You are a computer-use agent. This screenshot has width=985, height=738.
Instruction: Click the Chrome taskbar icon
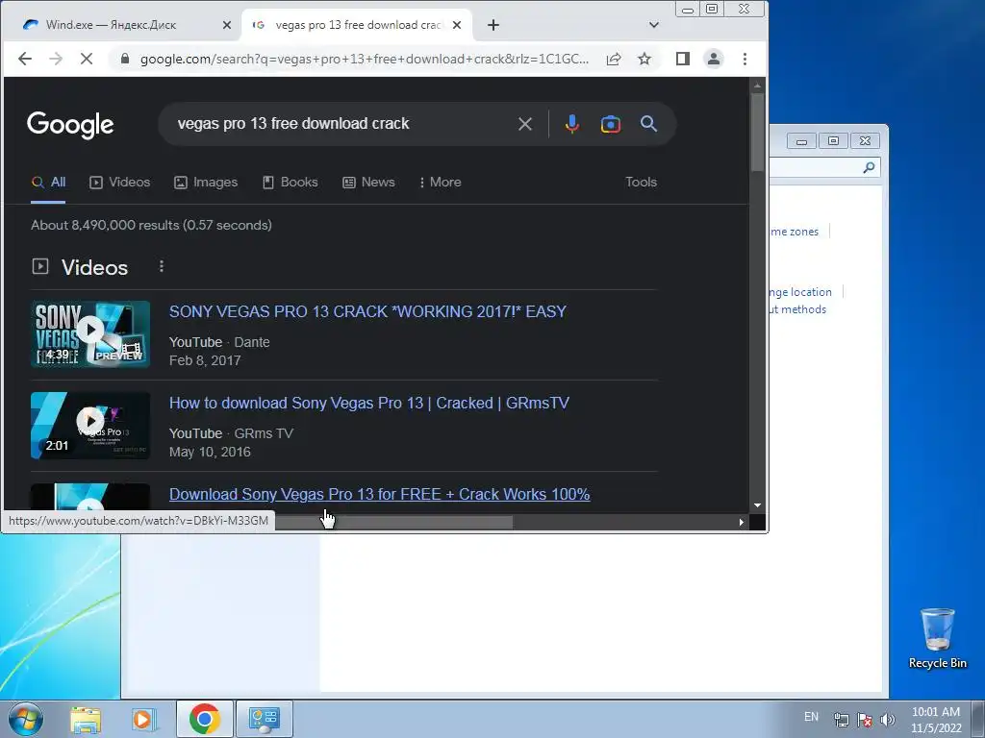tap(204, 719)
